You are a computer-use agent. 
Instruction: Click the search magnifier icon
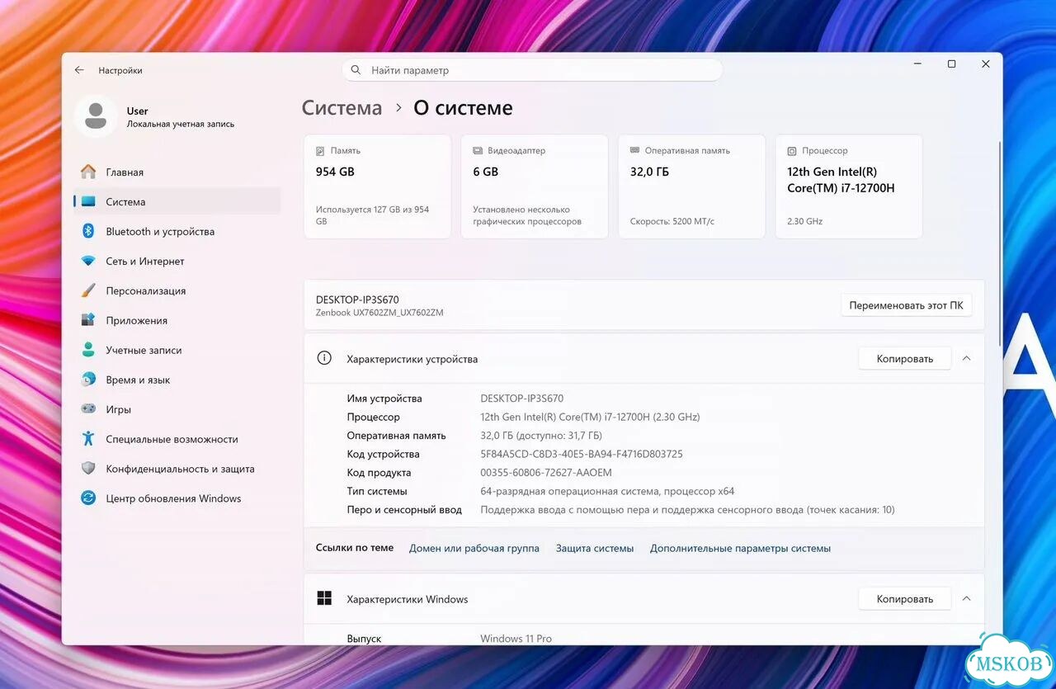(x=356, y=70)
